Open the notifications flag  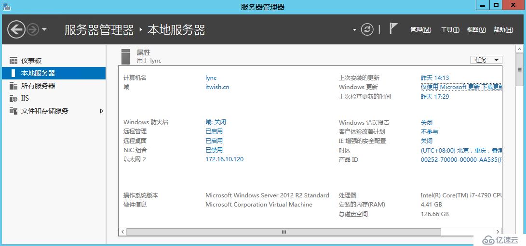tap(393, 28)
